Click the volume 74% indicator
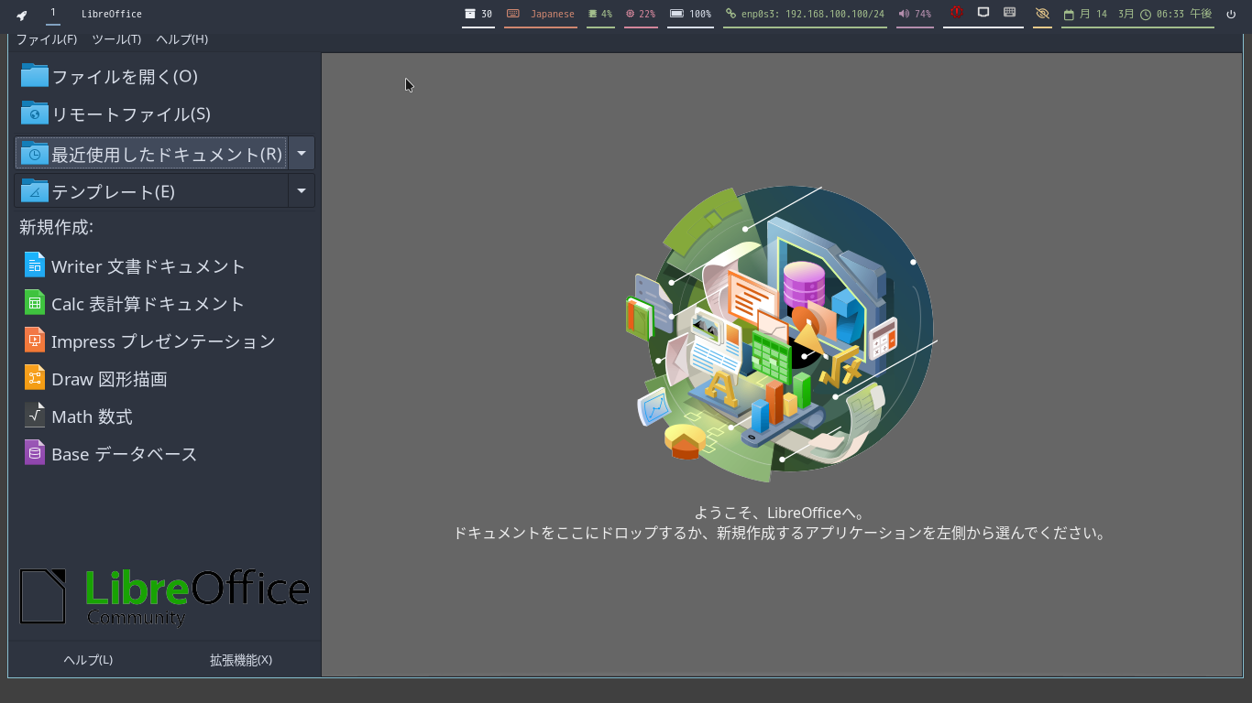 point(915,14)
